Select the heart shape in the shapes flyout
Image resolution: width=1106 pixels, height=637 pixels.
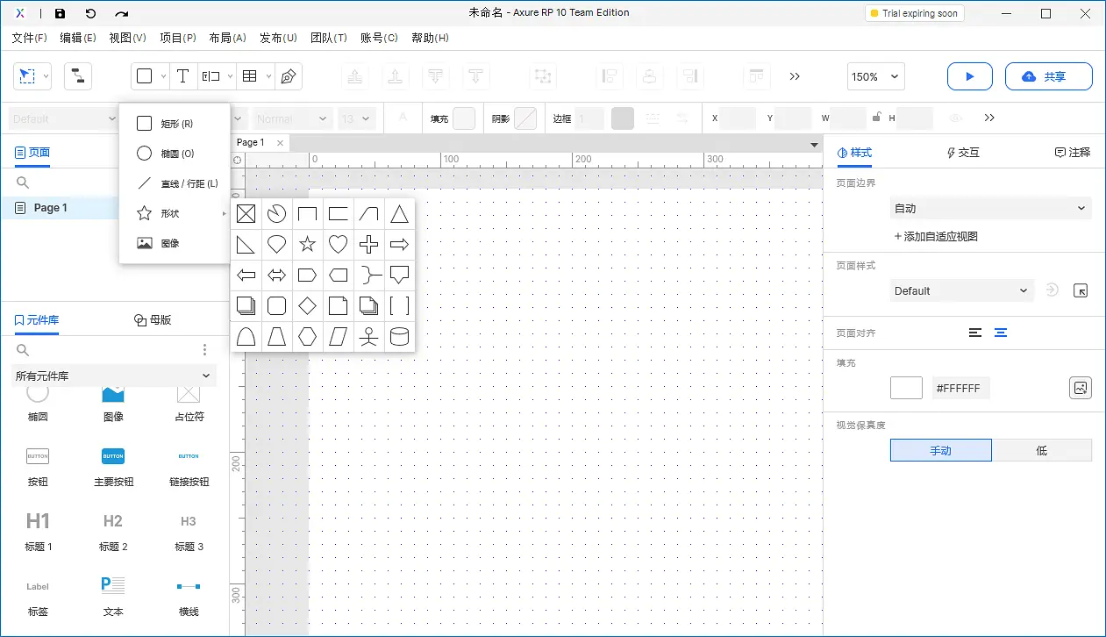pyautogui.click(x=338, y=244)
